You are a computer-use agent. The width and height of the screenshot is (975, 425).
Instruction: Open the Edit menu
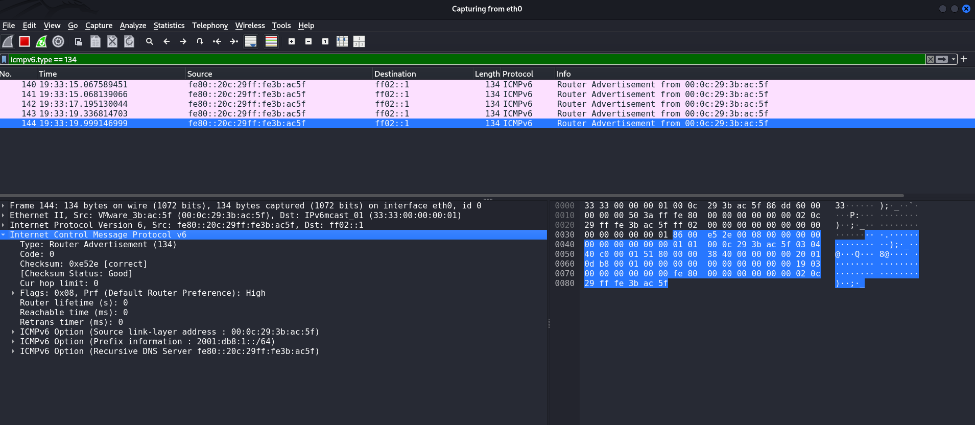click(30, 26)
